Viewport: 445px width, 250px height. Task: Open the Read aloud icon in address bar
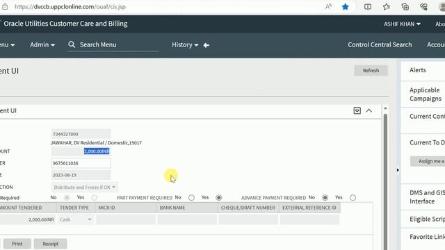(x=328, y=7)
